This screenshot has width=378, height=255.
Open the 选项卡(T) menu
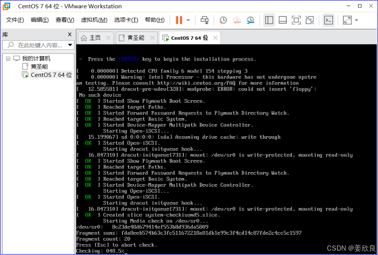coord(126,20)
